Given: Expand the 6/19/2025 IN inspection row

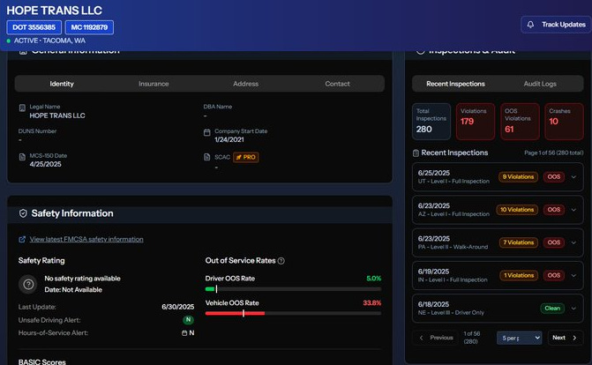Looking at the screenshot, I should (498, 276).
